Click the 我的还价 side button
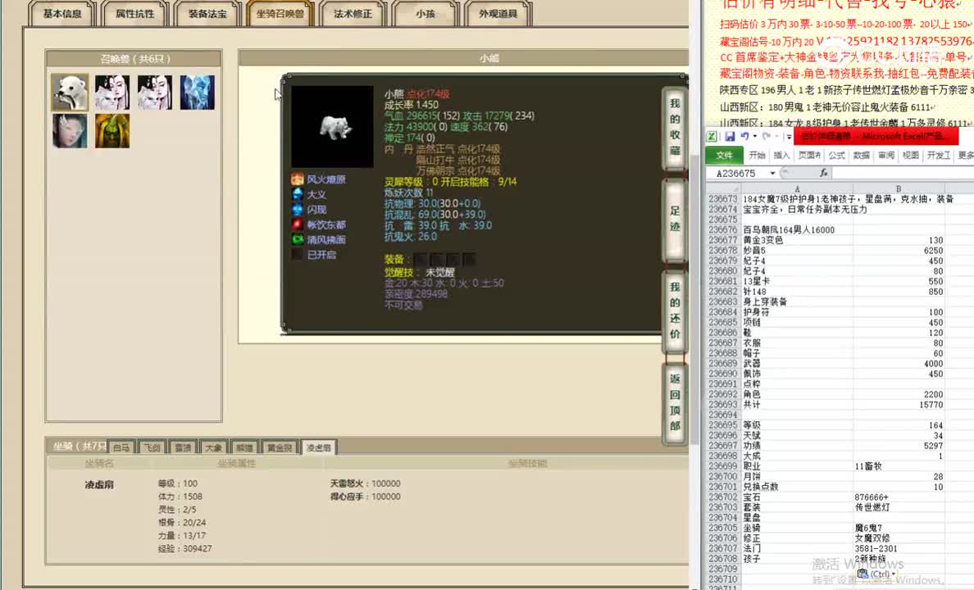The image size is (974, 590). click(675, 311)
